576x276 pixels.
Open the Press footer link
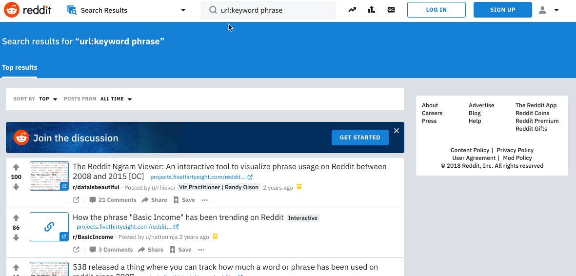[x=429, y=121]
